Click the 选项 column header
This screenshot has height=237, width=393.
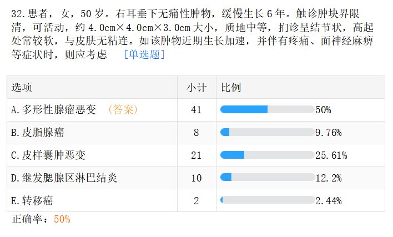(22, 88)
